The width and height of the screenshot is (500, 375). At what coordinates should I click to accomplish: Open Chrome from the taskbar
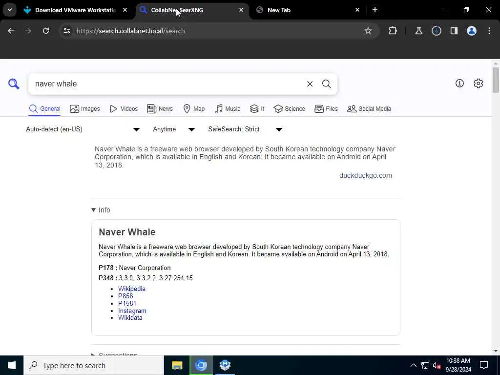pyautogui.click(x=201, y=365)
